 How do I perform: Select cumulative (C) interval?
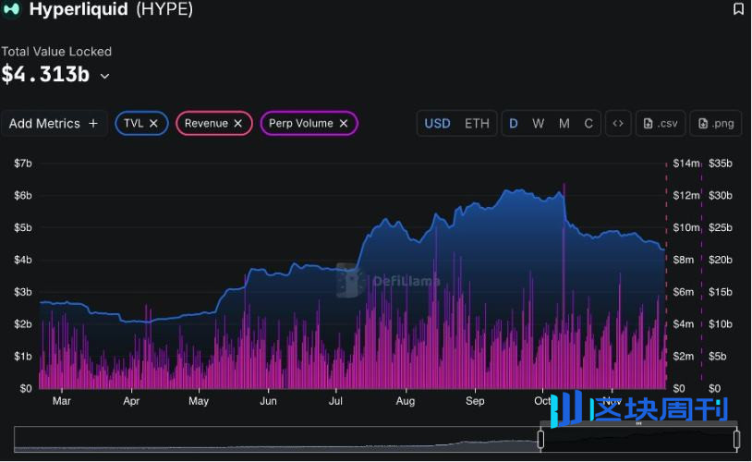coord(588,123)
